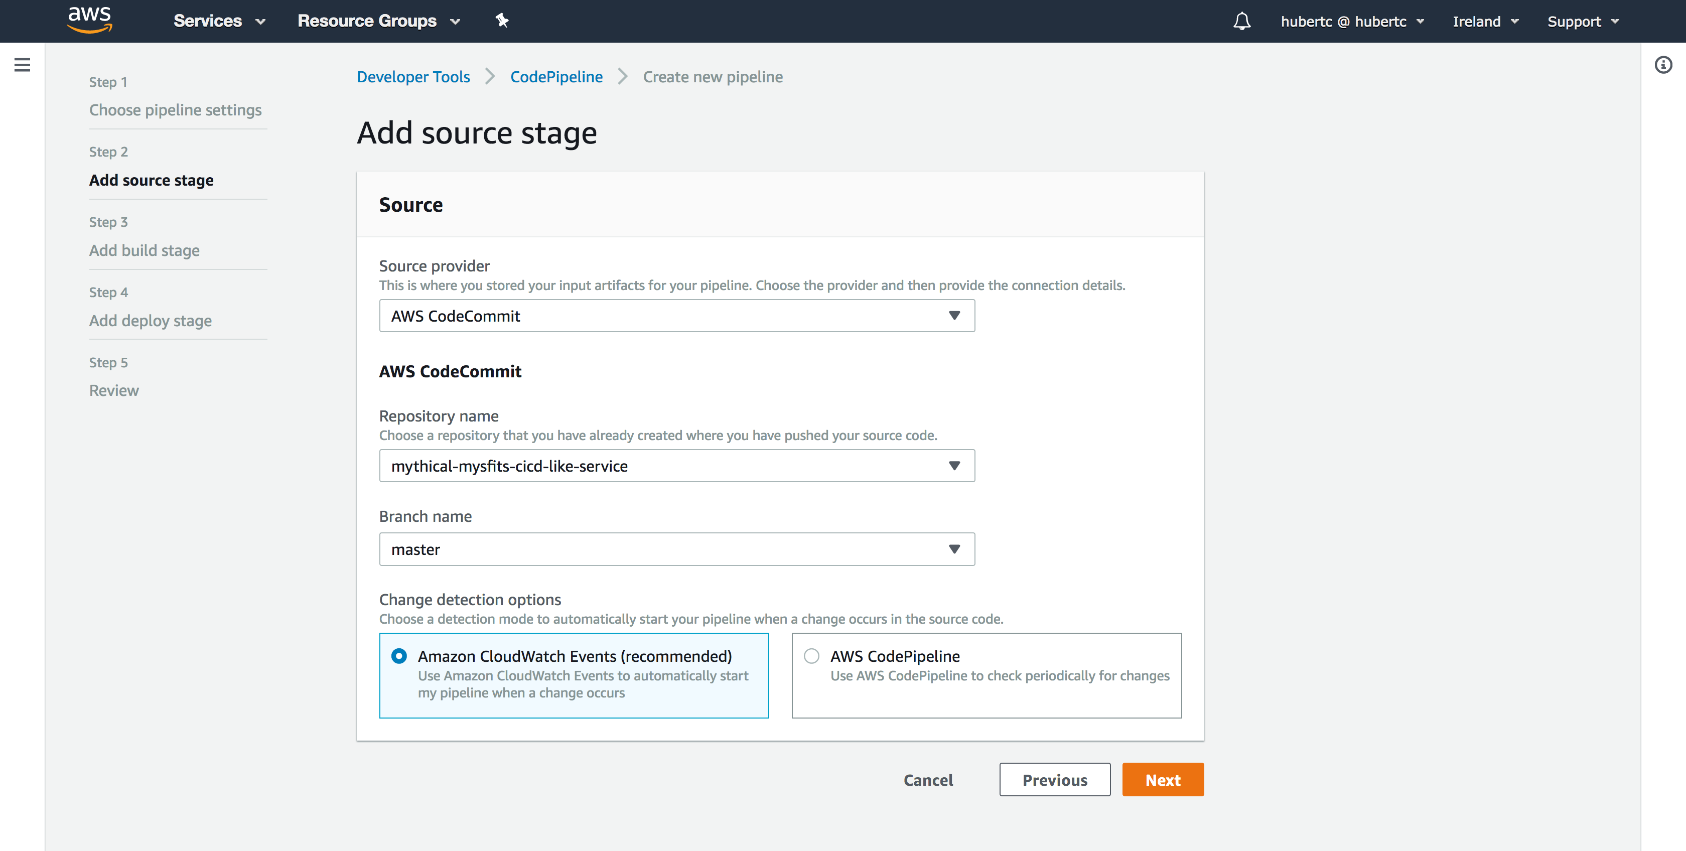Select Step 2 Add source stage

click(151, 180)
